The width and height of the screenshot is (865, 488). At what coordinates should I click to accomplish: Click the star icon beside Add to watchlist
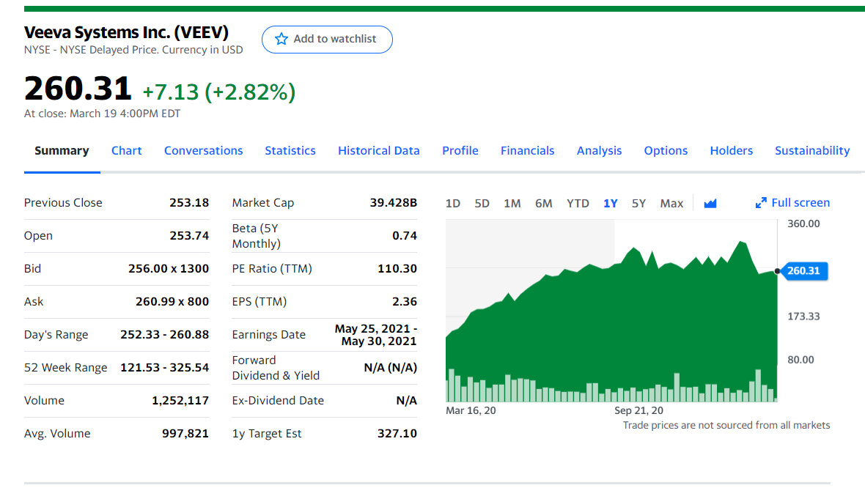click(x=281, y=39)
